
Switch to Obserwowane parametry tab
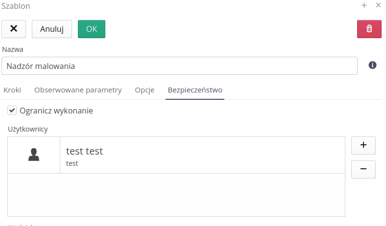coord(78,90)
